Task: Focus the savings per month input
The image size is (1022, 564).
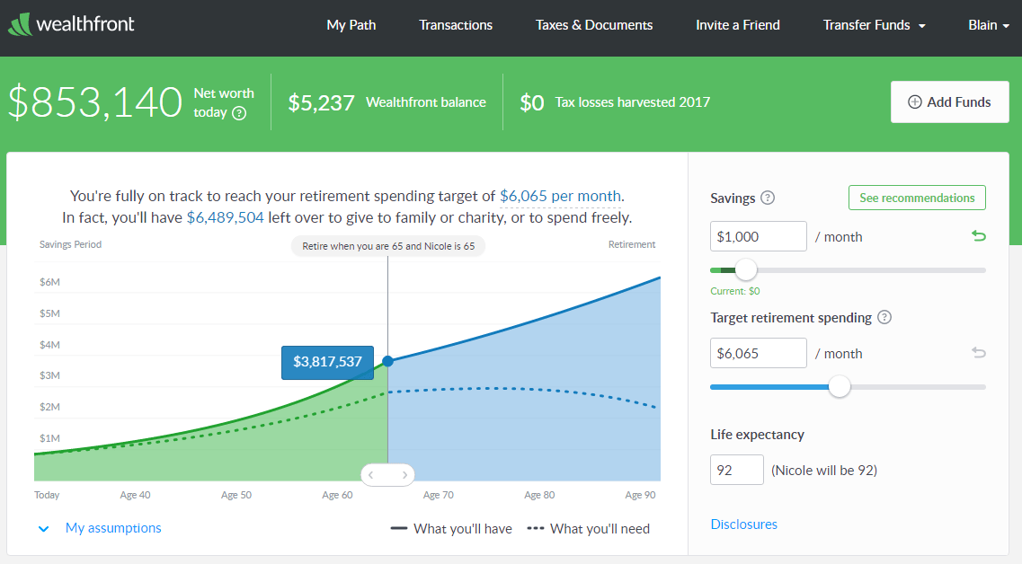Action: (x=759, y=236)
